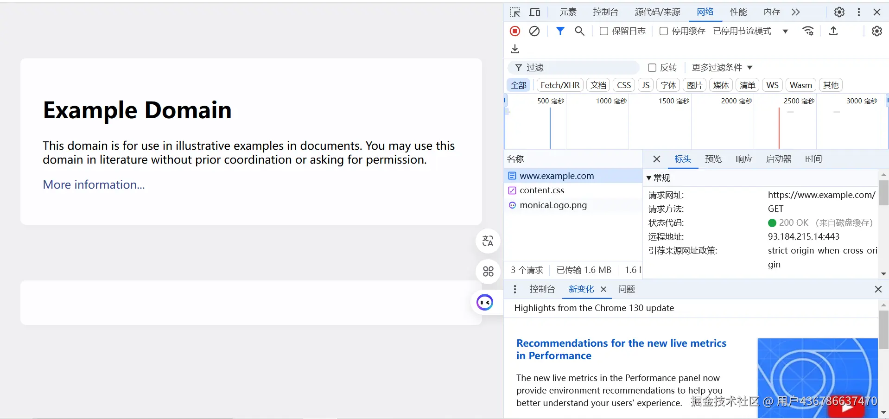Open network conditions wifi icon
Image resolution: width=889 pixels, height=419 pixels.
click(x=808, y=31)
